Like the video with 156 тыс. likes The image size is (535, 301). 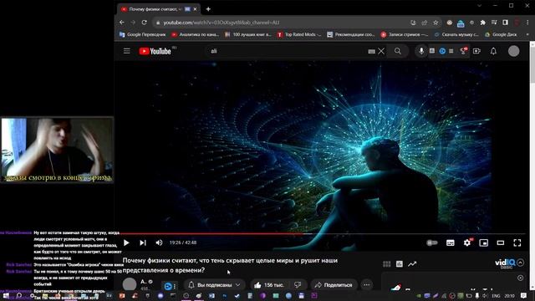(x=269, y=284)
